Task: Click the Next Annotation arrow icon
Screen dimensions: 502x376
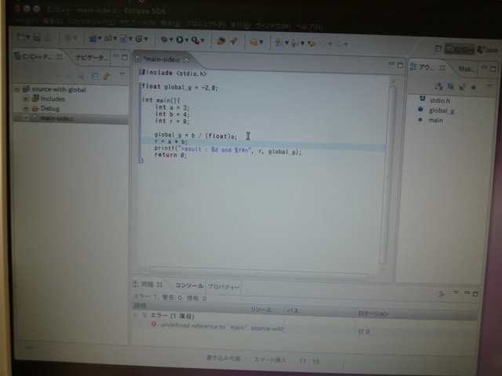Action: point(279,42)
